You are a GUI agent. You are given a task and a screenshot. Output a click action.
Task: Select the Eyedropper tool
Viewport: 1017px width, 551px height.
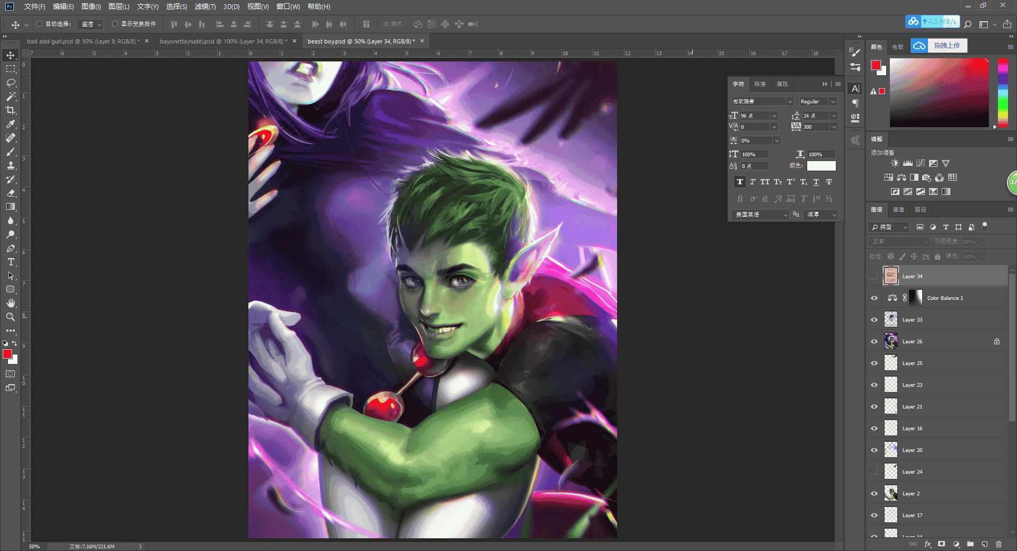pos(11,124)
